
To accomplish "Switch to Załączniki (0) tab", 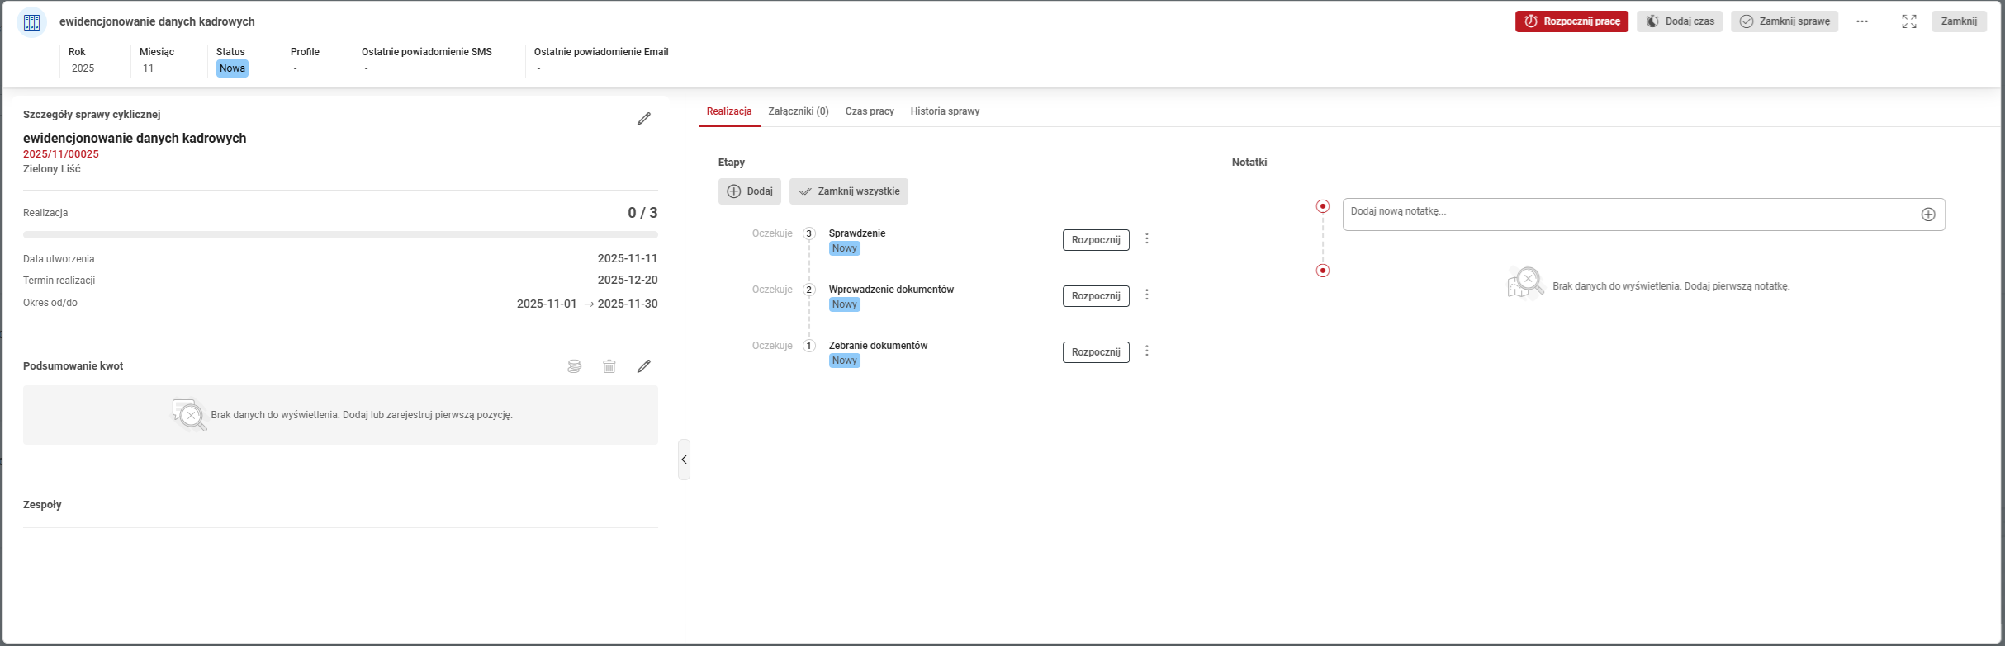I will [x=798, y=111].
